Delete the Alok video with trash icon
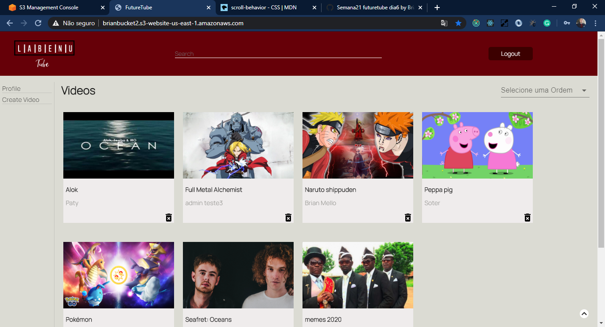The width and height of the screenshot is (605, 327). pos(169,217)
